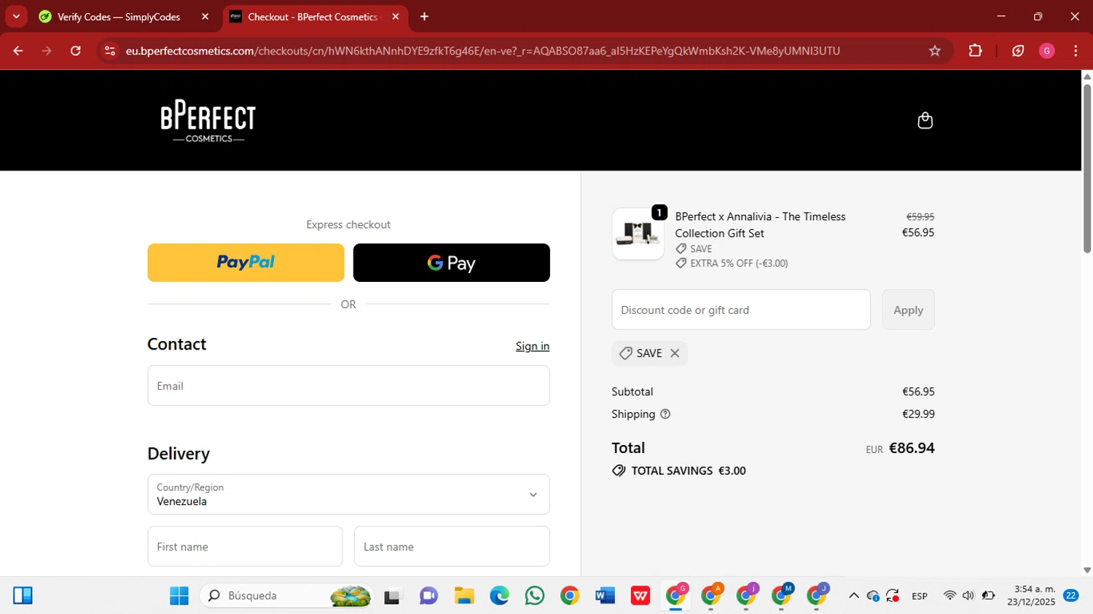
Task: Open the tab search dropdown arrow
Action: click(x=16, y=16)
